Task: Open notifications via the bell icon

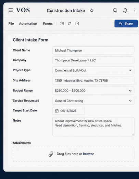Action: pyautogui.click(x=125, y=10)
